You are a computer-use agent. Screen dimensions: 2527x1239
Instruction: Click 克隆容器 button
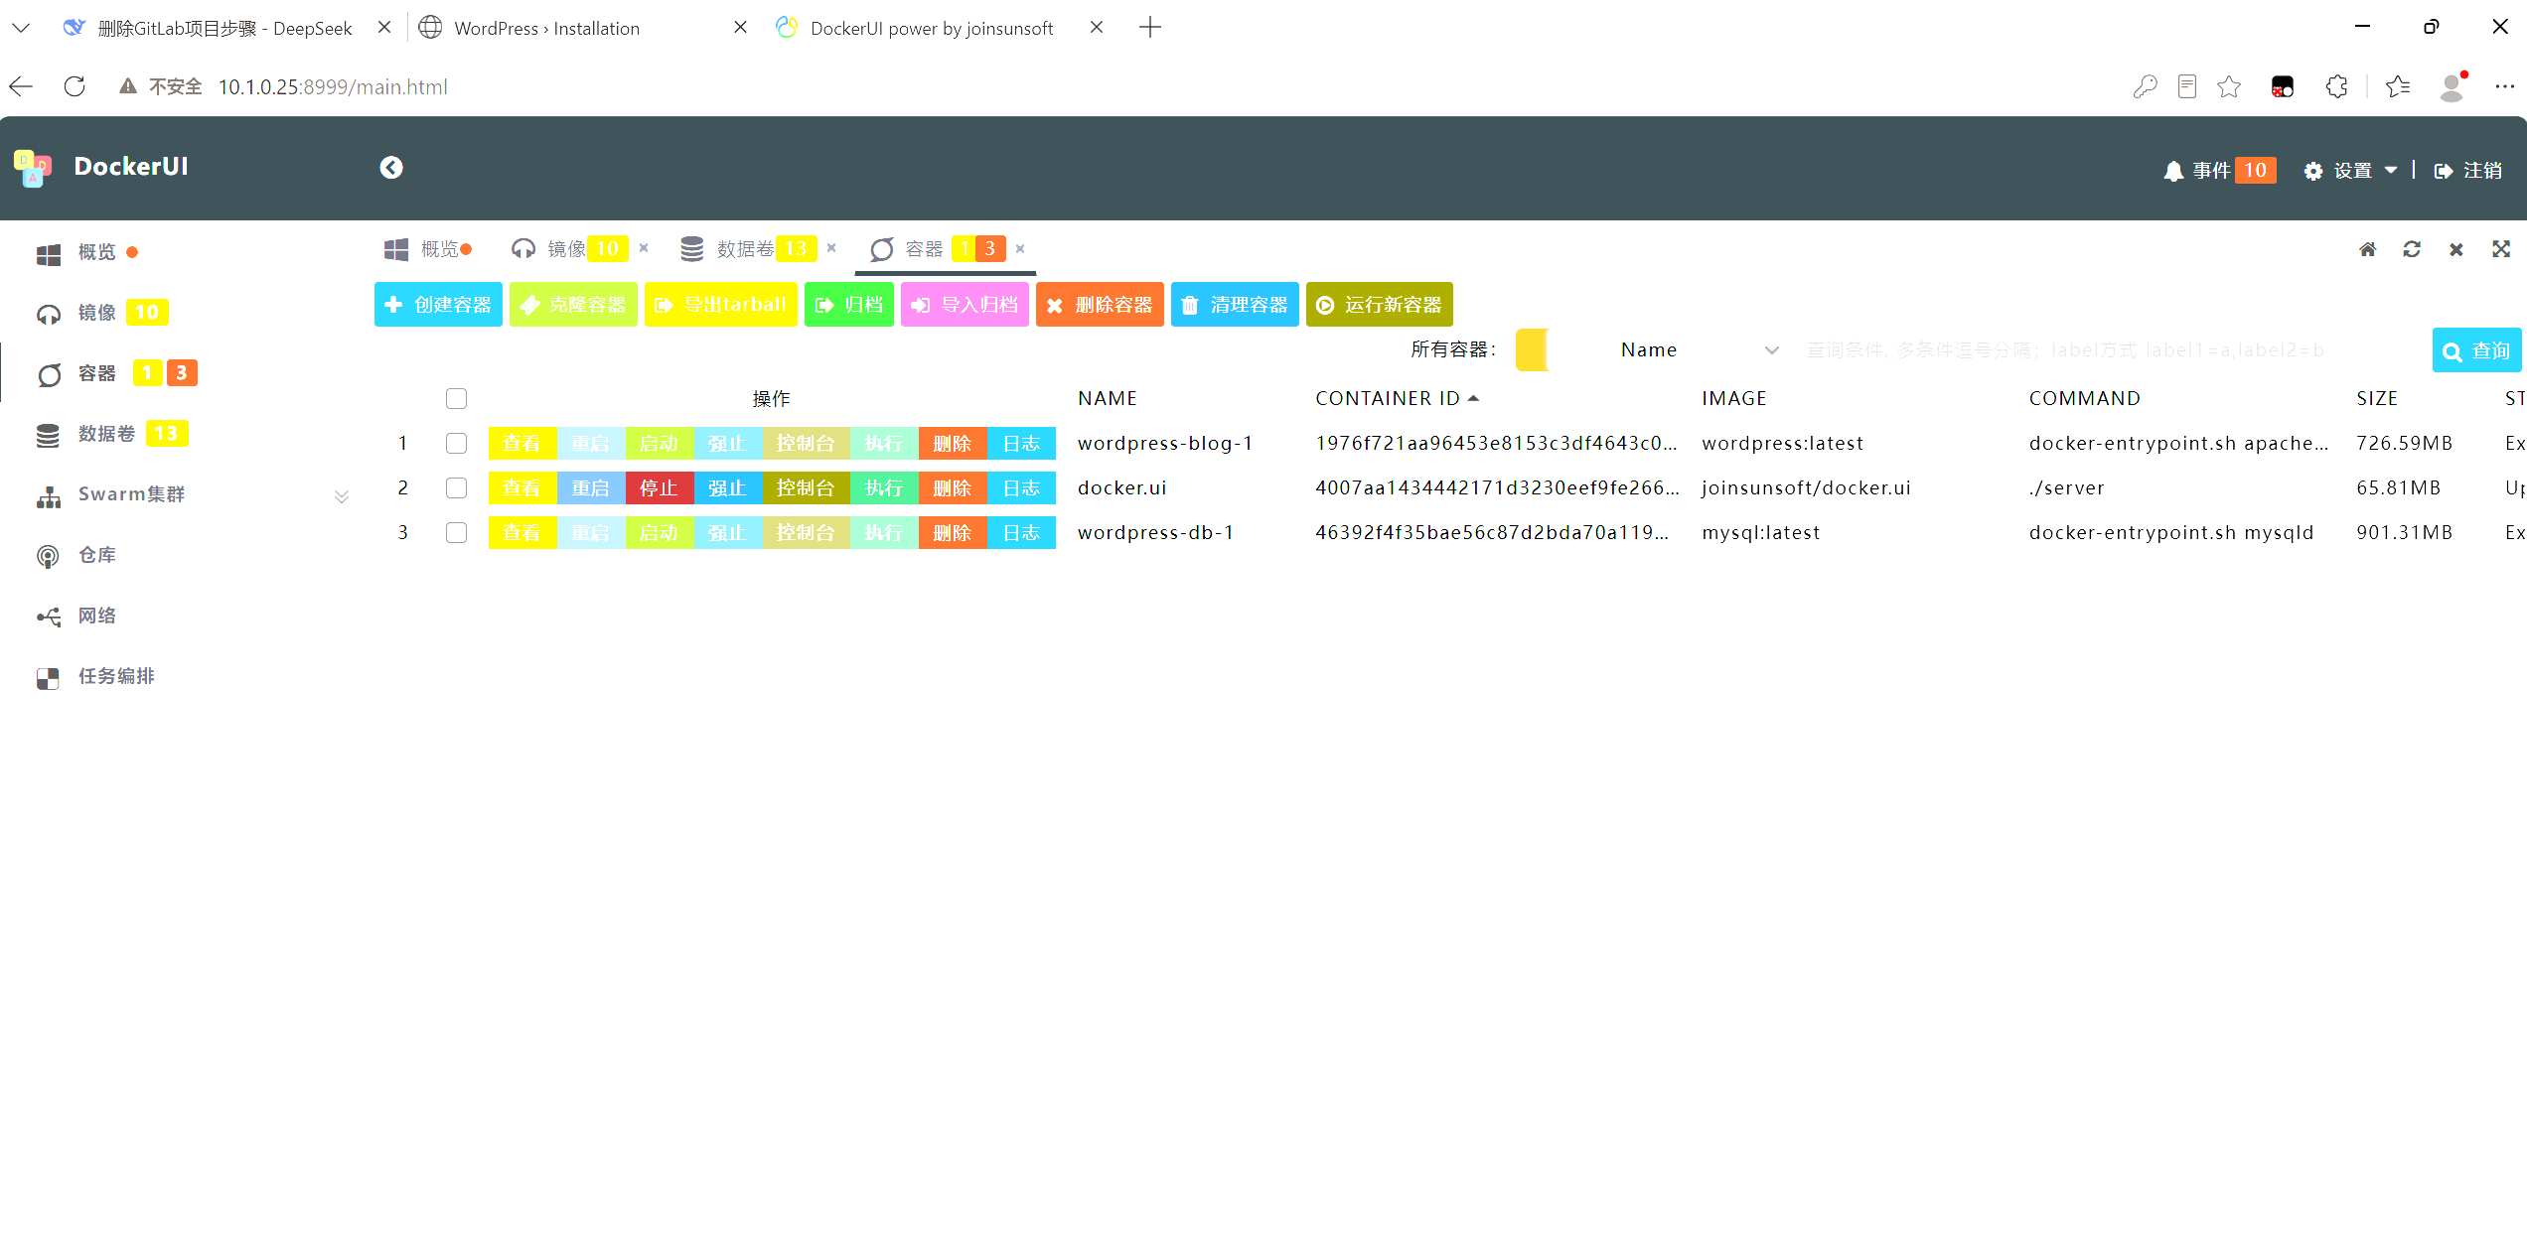[x=573, y=305]
